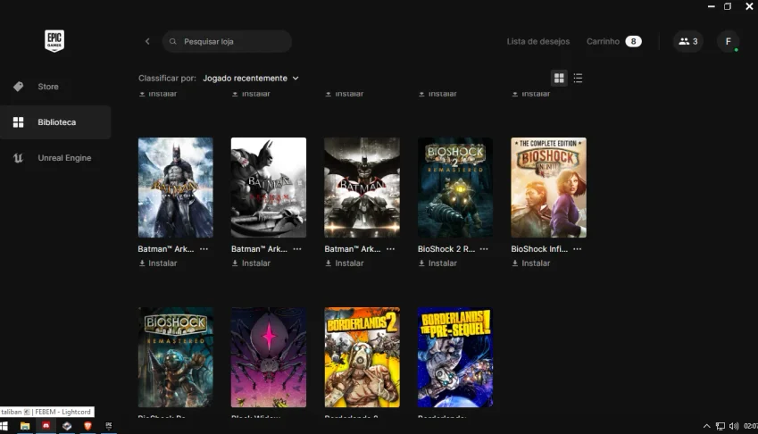Click the magnifier icon in the search box
Image resolution: width=758 pixels, height=434 pixels.
tap(172, 42)
